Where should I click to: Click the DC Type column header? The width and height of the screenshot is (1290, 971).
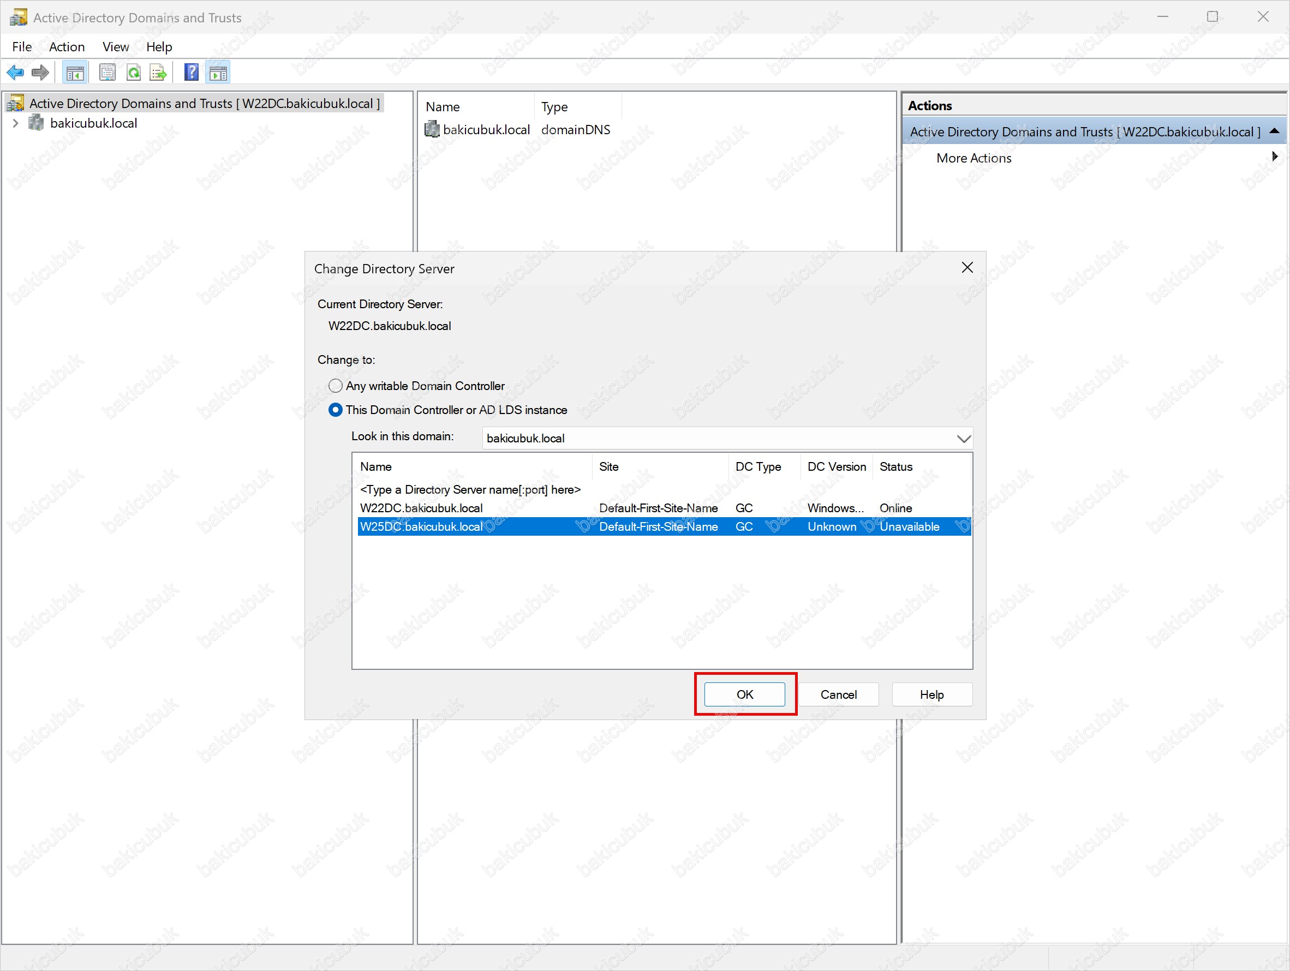point(765,467)
